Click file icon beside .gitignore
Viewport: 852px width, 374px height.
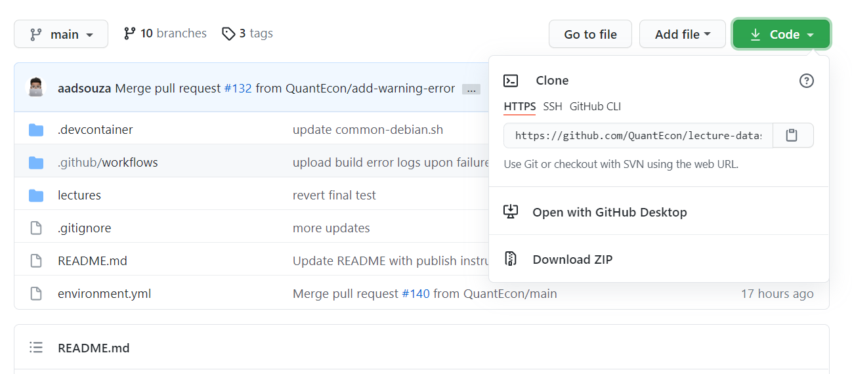coord(36,228)
